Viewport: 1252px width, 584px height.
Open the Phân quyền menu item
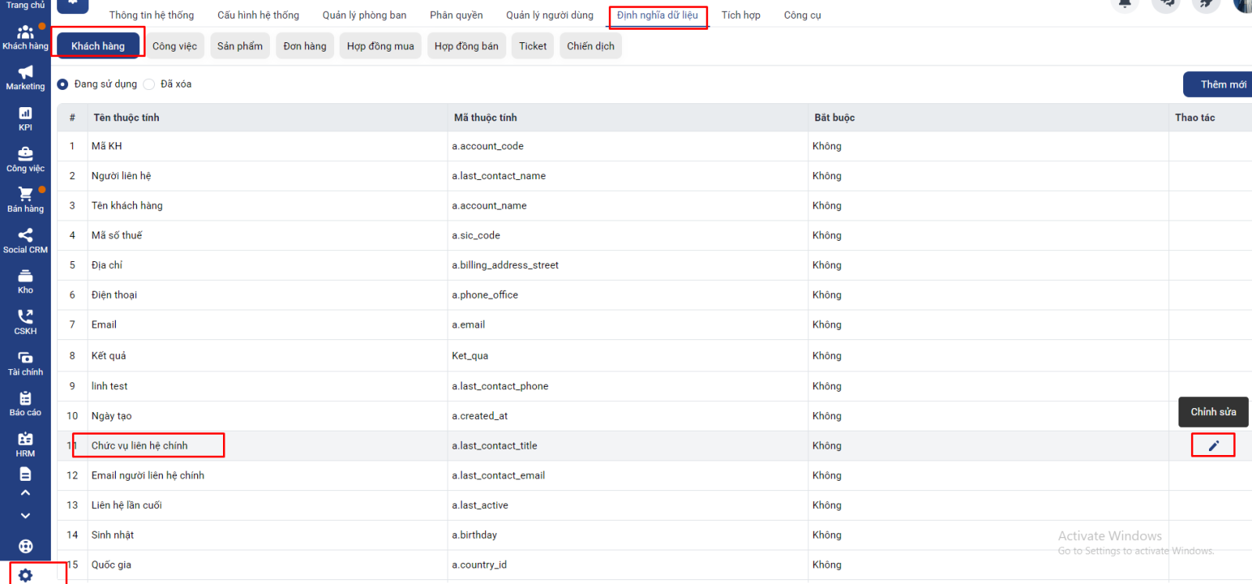tap(456, 16)
